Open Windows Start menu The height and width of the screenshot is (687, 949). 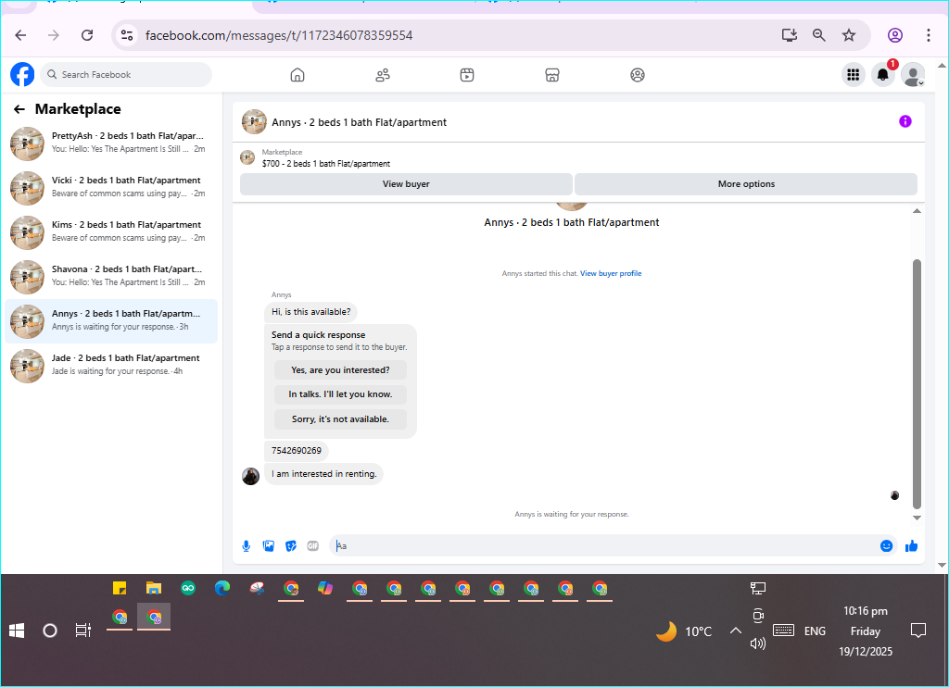(17, 631)
